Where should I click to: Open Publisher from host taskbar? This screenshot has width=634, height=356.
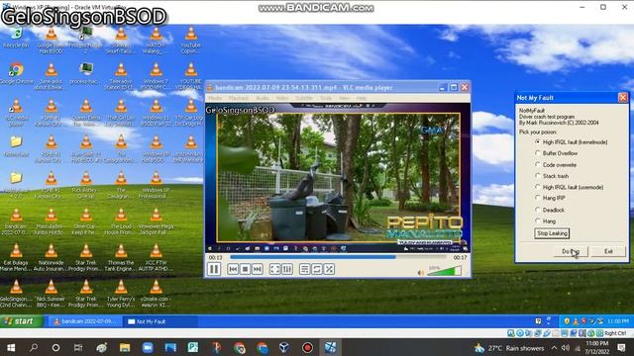pyautogui.click(x=193, y=347)
